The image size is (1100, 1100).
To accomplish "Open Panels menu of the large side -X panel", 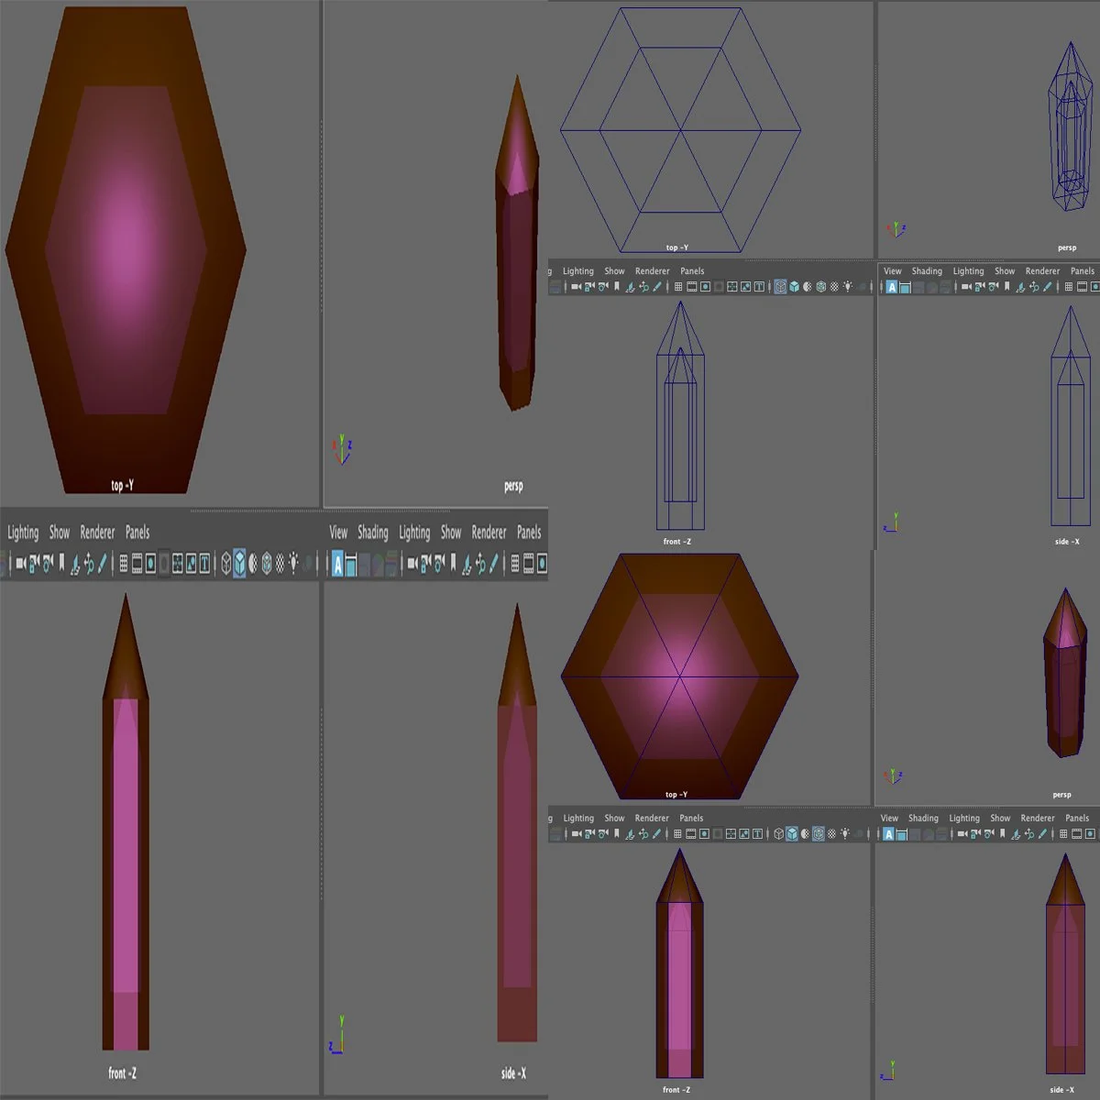I will 529,533.
